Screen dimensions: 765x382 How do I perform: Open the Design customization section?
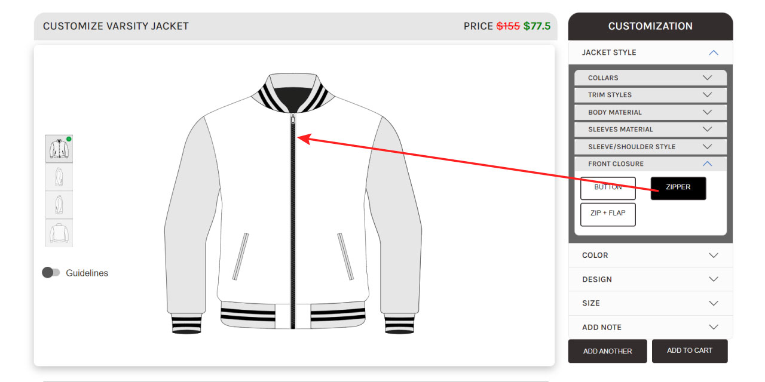coord(650,279)
